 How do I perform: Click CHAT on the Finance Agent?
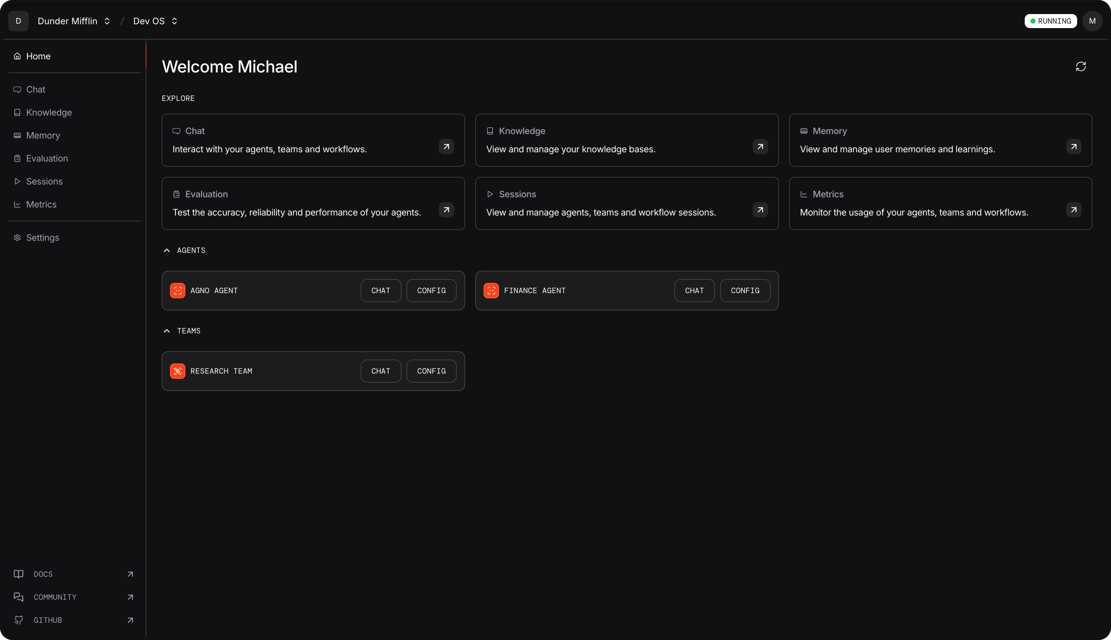pyautogui.click(x=694, y=290)
